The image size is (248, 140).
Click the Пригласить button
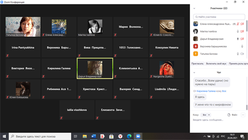[x=197, y=64]
